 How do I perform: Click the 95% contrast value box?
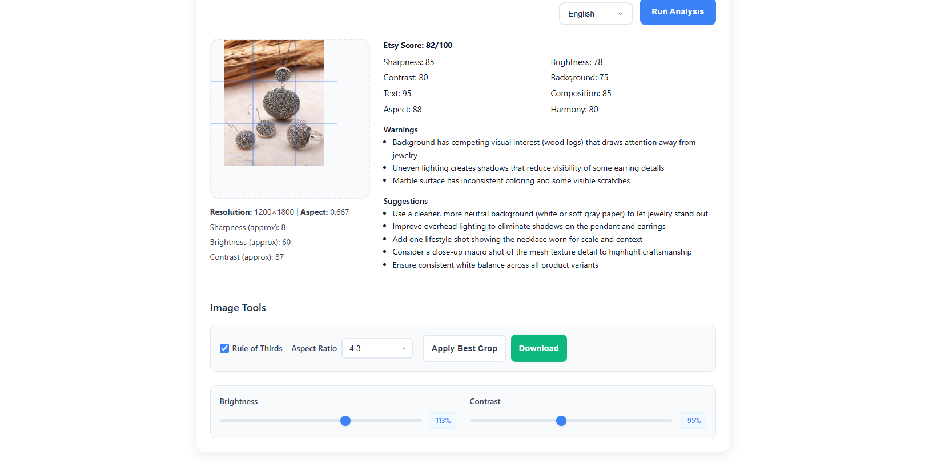(693, 421)
